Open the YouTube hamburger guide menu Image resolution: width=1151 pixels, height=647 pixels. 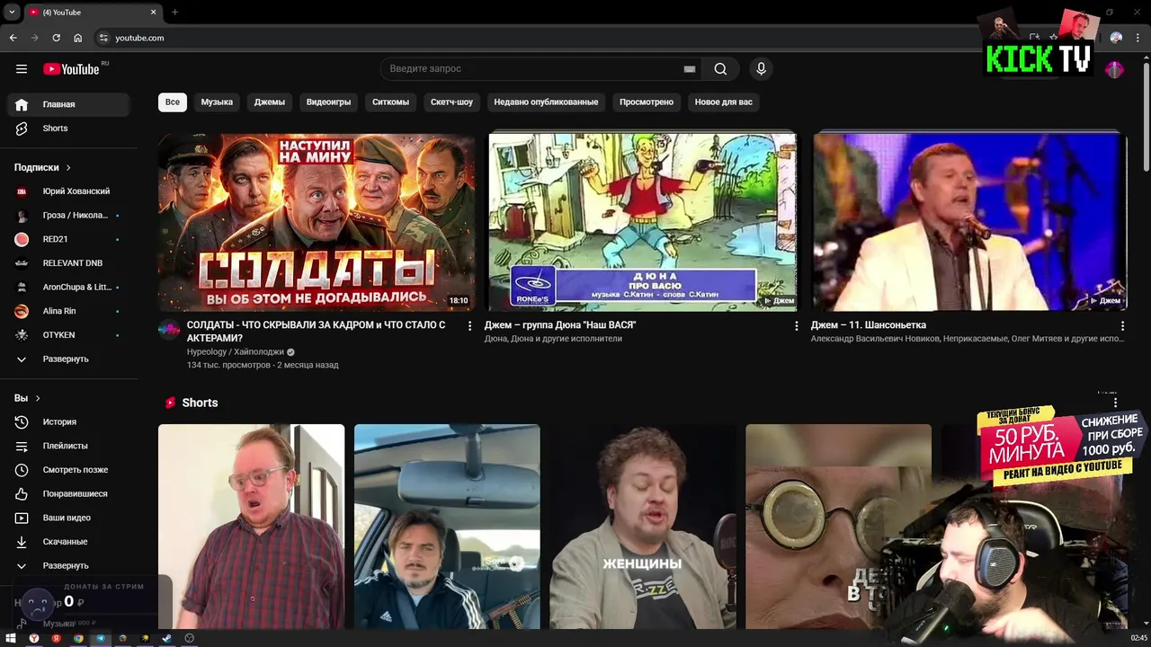tap(22, 69)
